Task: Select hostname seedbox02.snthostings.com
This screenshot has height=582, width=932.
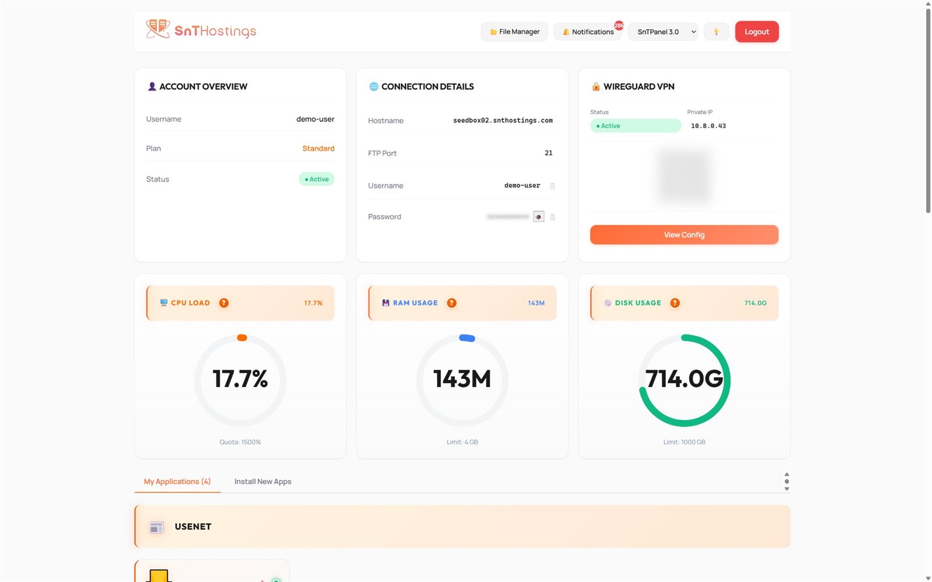Action: 503,120
